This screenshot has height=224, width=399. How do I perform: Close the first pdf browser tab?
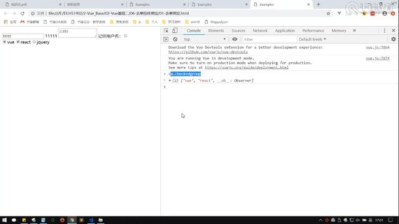(60, 4)
